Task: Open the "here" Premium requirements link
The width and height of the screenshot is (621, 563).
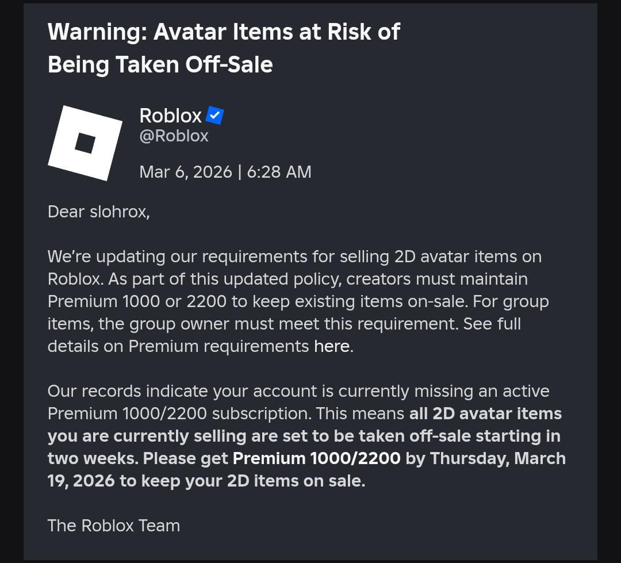Action: [332, 346]
